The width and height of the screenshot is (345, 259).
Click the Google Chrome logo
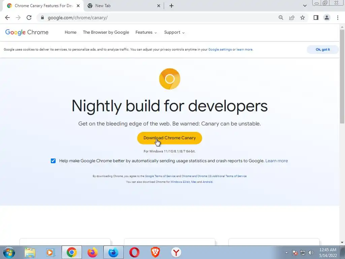27,32
